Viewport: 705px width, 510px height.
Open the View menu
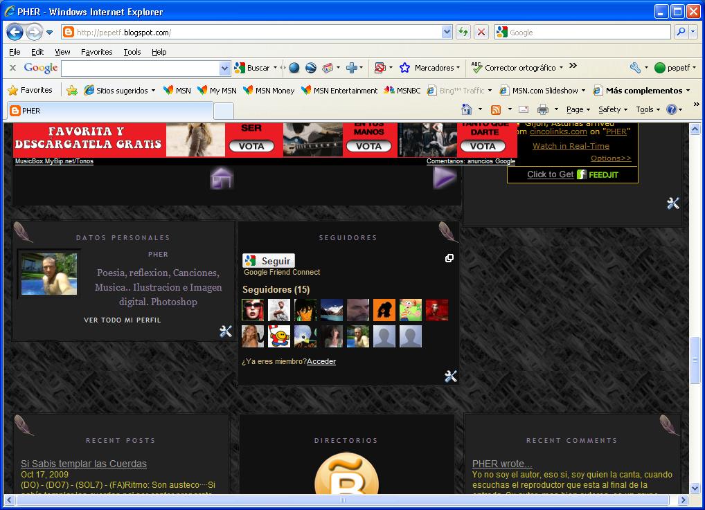(62, 52)
